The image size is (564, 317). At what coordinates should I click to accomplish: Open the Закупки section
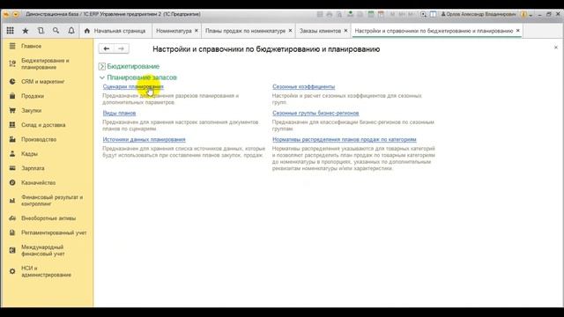click(x=32, y=110)
